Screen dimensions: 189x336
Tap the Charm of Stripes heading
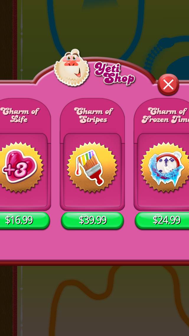tap(94, 115)
